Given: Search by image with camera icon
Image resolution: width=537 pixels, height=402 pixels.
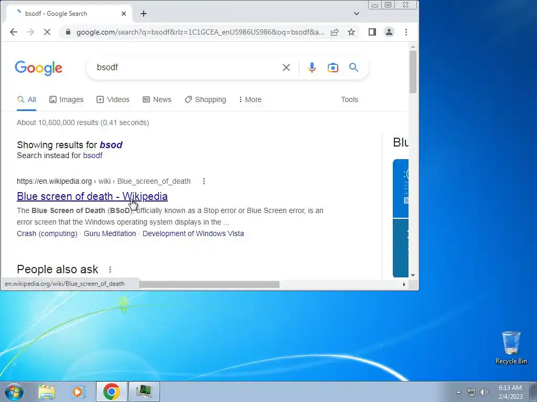Looking at the screenshot, I should 333,68.
